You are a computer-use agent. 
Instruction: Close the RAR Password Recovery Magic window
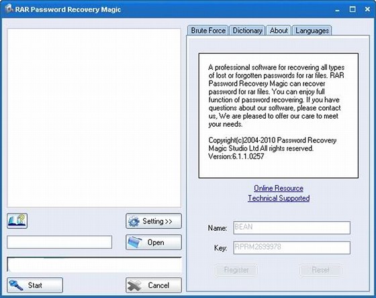367,9
